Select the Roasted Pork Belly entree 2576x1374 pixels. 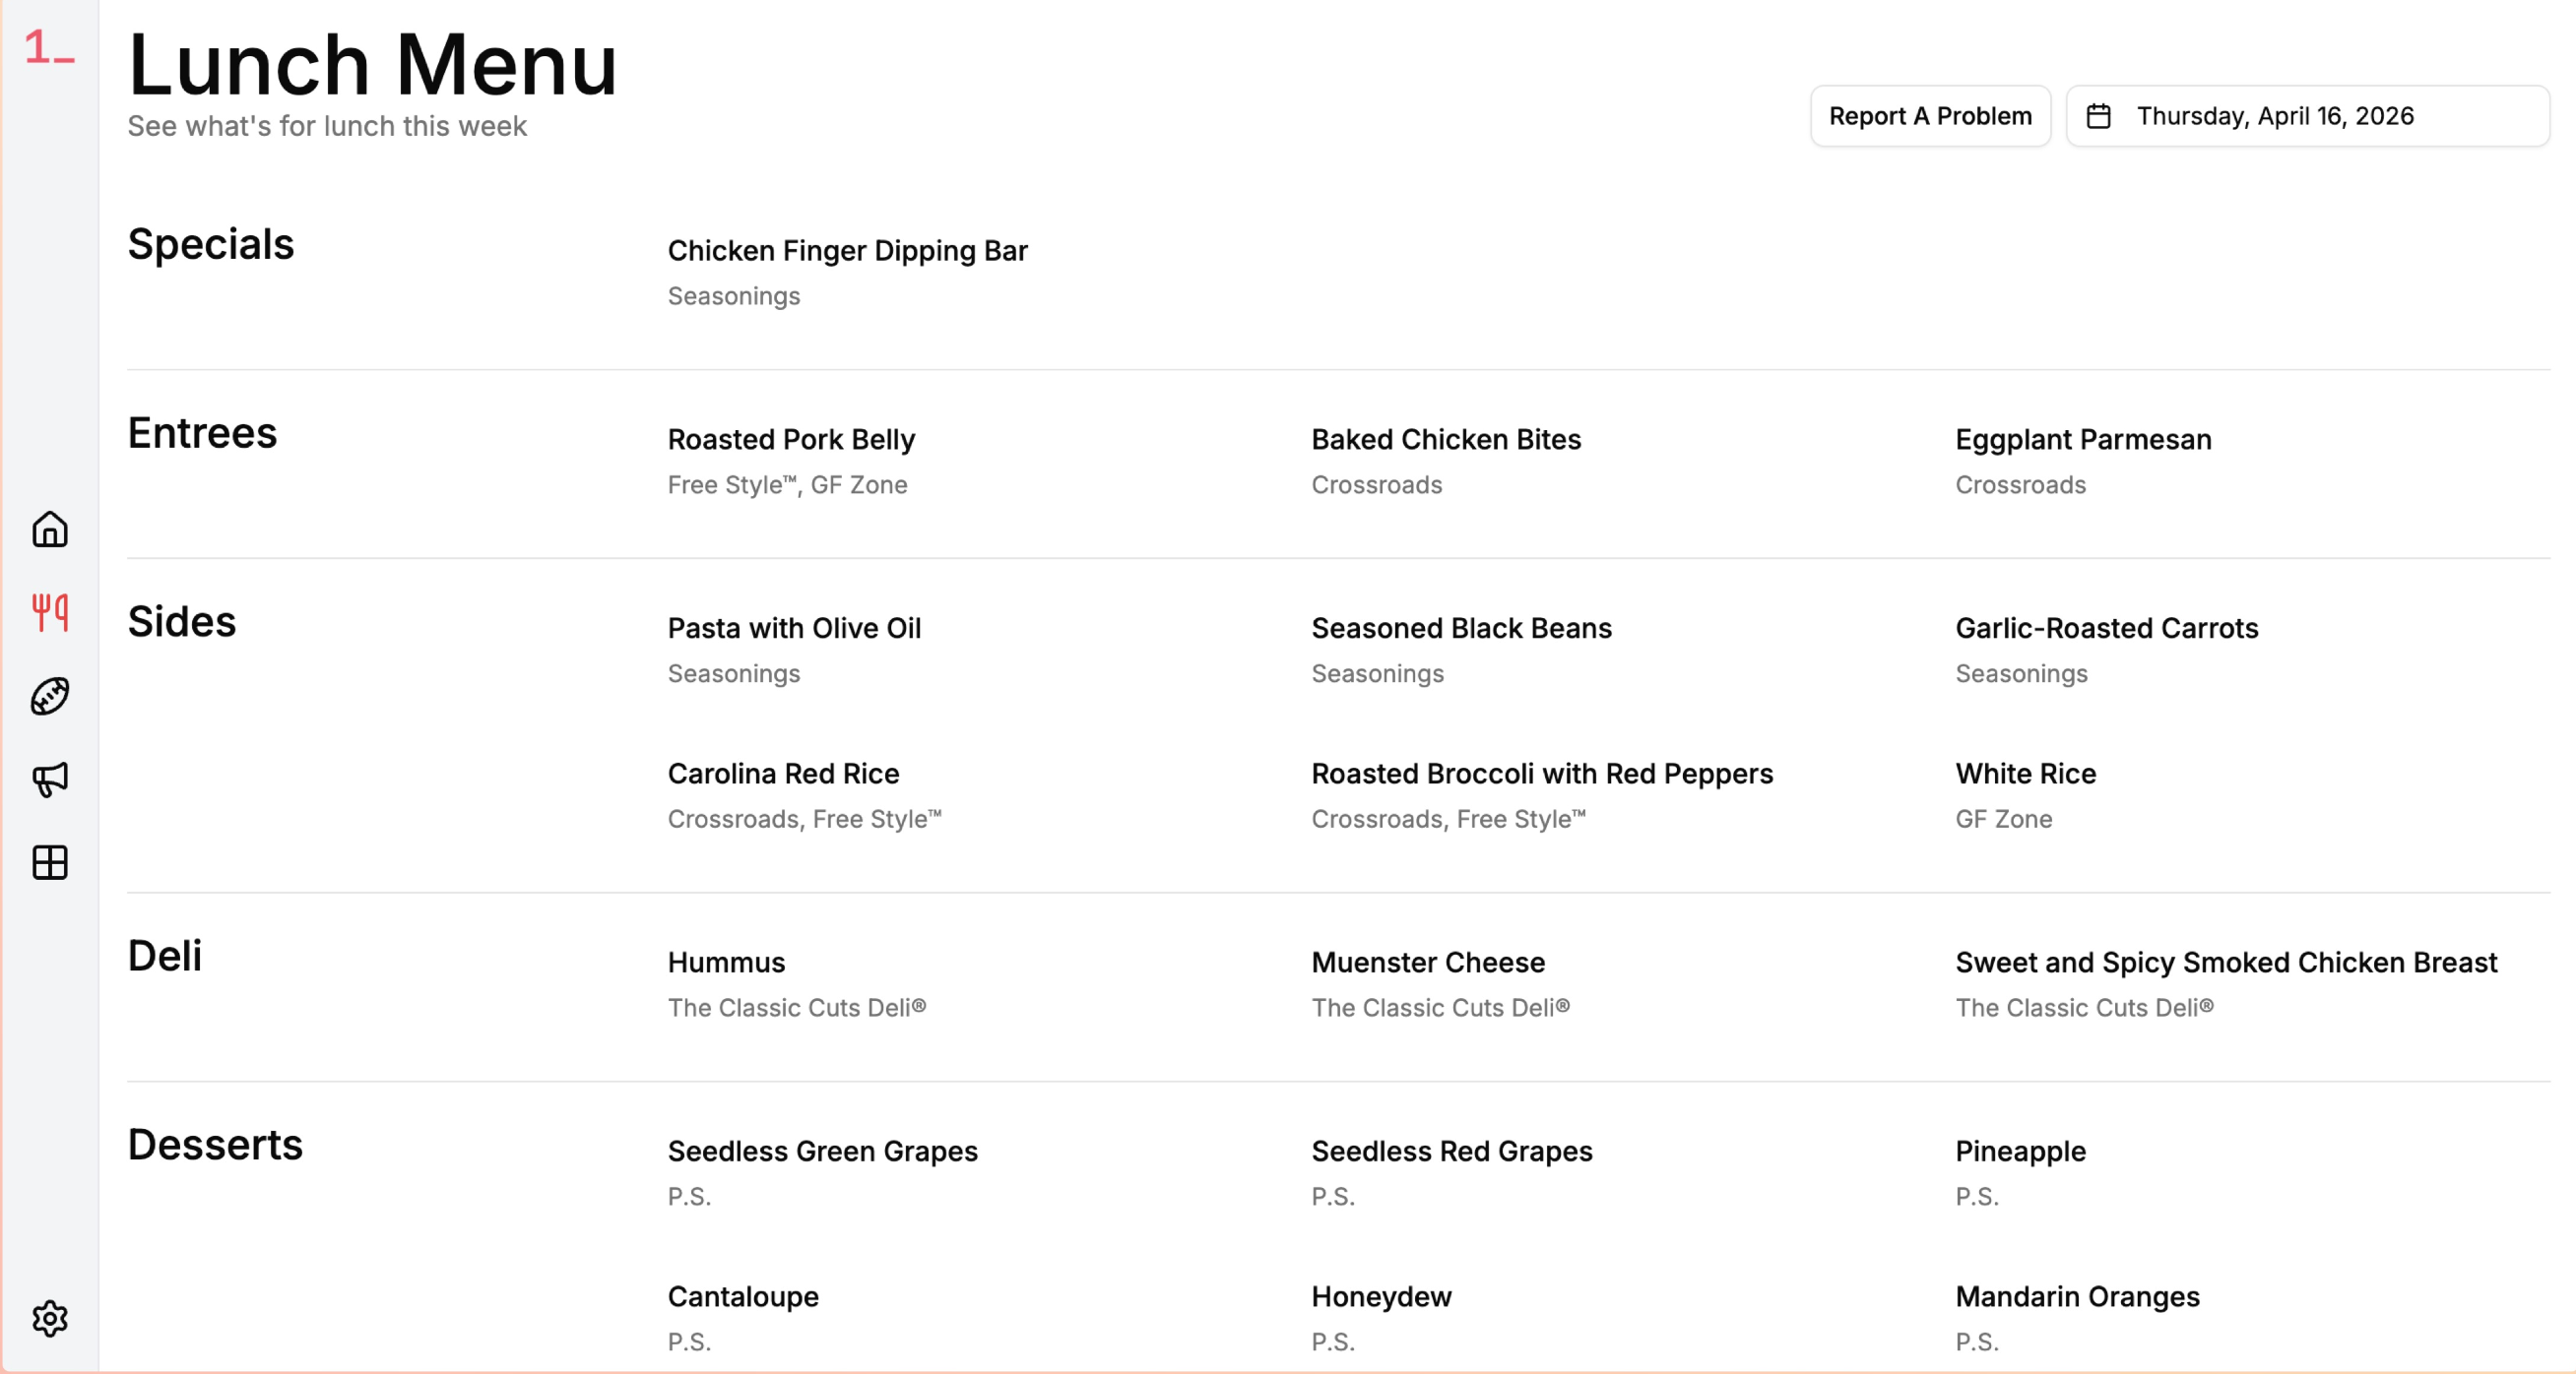click(x=791, y=440)
